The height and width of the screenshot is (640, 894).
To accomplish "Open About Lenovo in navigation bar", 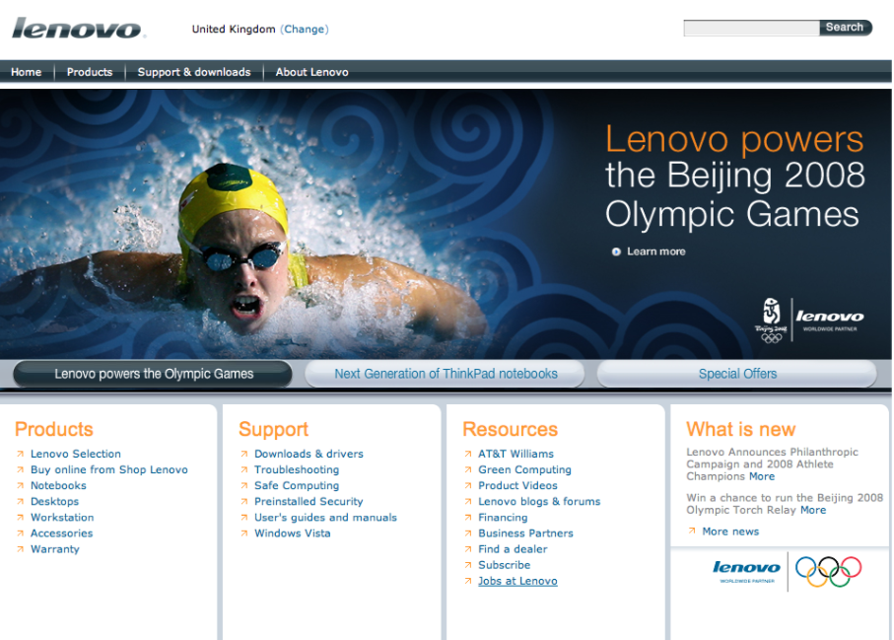I will [311, 72].
